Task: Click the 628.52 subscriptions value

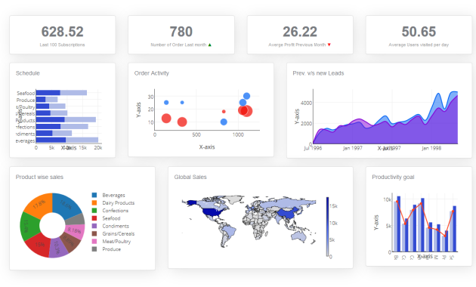Action: point(62,32)
